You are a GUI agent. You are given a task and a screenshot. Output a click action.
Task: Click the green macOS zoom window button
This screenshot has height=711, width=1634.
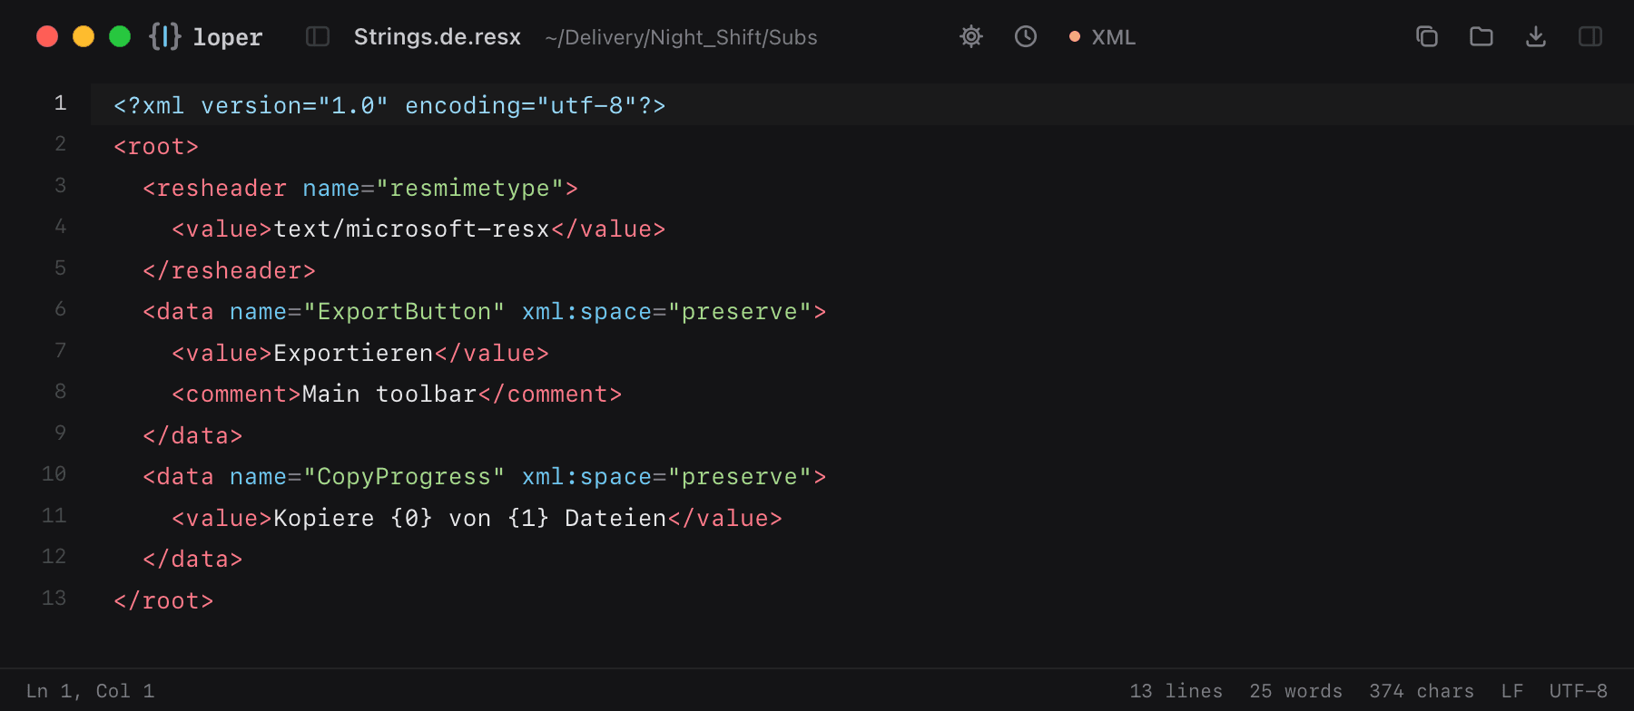point(120,36)
